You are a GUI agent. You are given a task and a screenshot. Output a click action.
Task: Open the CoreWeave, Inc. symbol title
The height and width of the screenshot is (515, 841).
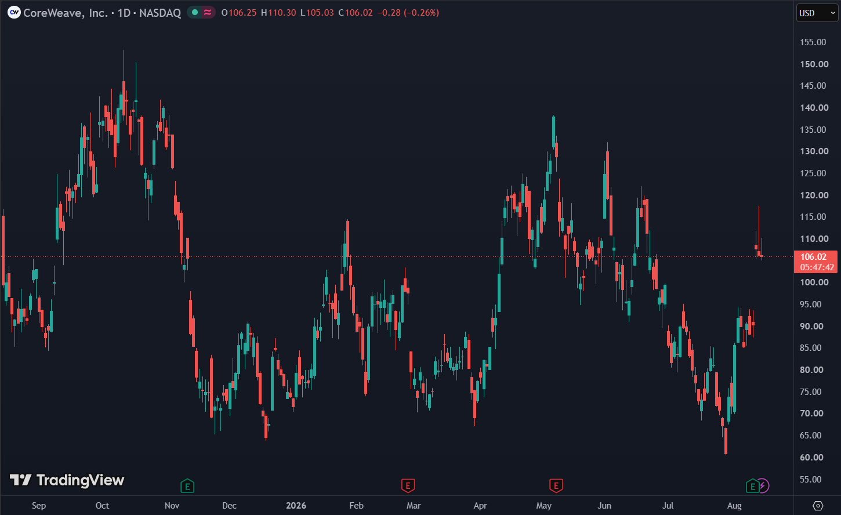[x=102, y=12]
